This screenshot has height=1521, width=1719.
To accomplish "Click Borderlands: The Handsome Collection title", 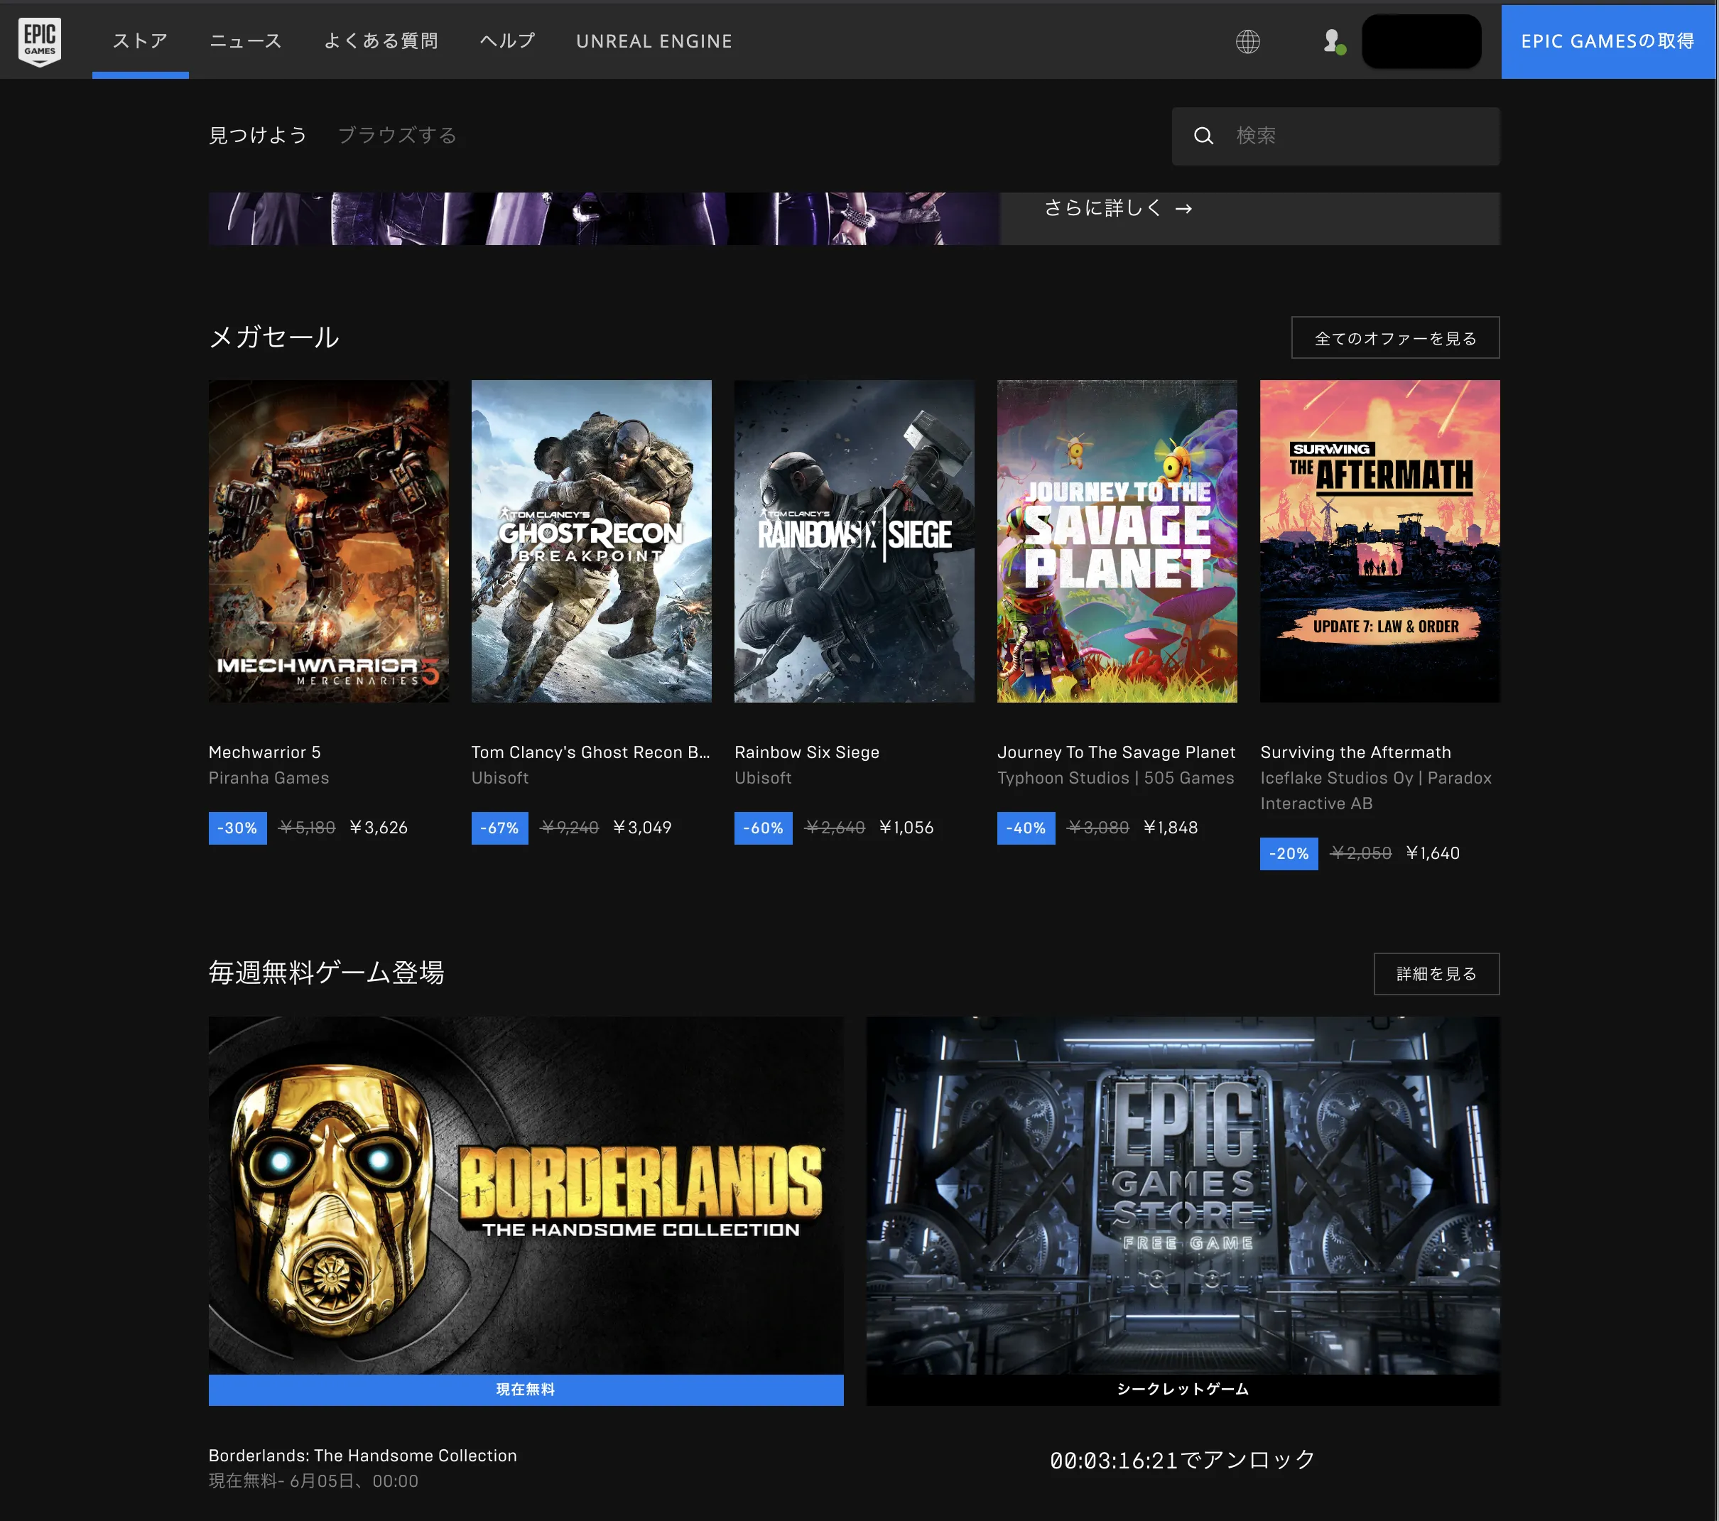I will click(362, 1456).
